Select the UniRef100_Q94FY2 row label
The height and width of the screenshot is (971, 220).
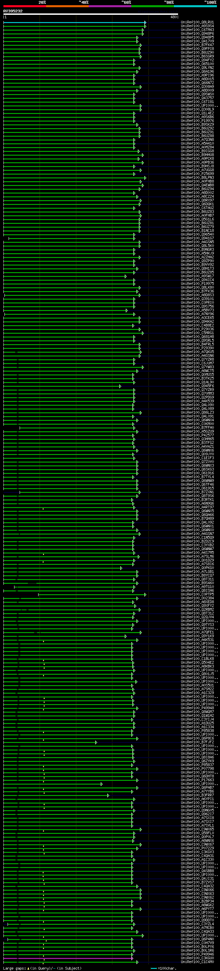pyautogui.click(x=197, y=60)
